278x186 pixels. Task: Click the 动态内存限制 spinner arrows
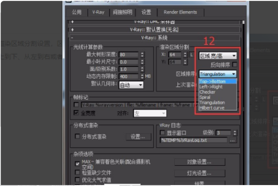coord(142,76)
